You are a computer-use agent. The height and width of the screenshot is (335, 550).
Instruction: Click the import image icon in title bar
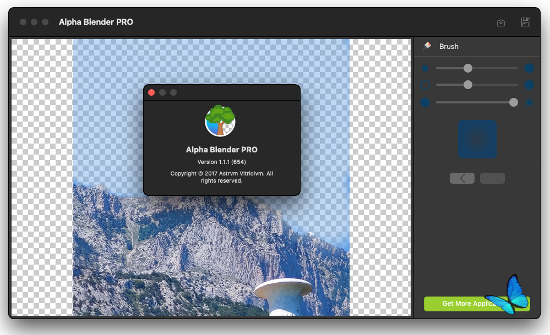click(501, 22)
